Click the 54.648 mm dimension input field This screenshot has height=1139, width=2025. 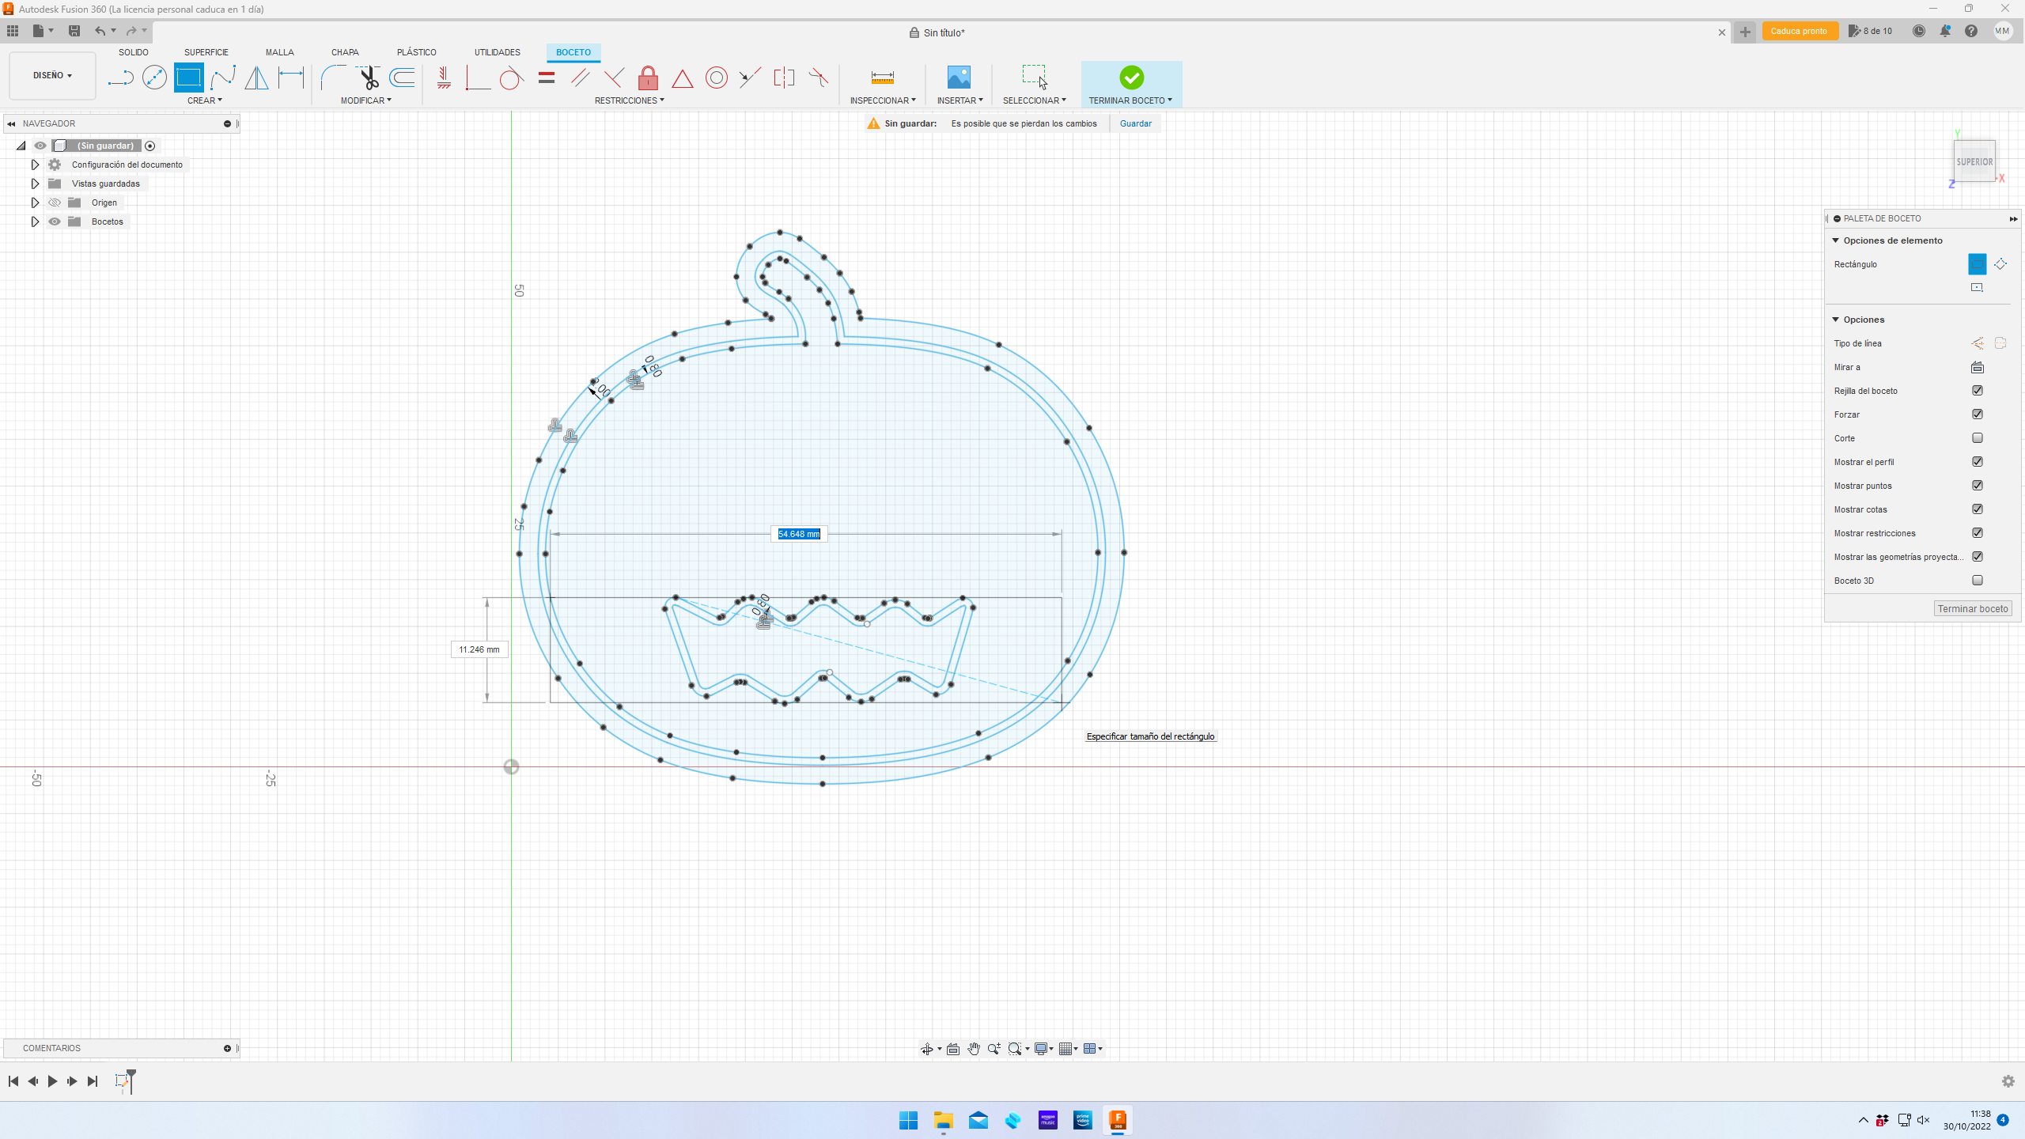tap(798, 534)
